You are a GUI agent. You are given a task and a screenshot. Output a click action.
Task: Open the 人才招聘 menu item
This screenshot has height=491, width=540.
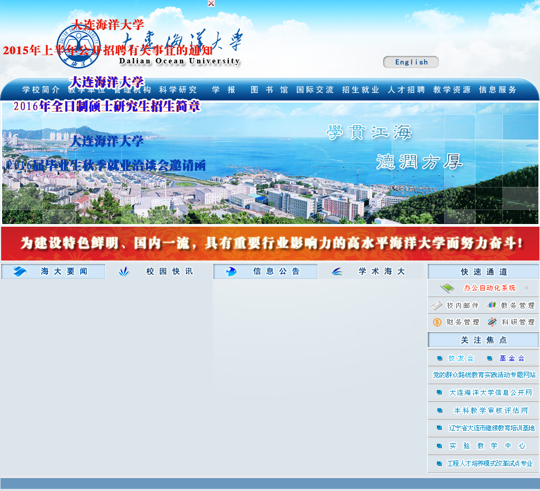[x=406, y=90]
